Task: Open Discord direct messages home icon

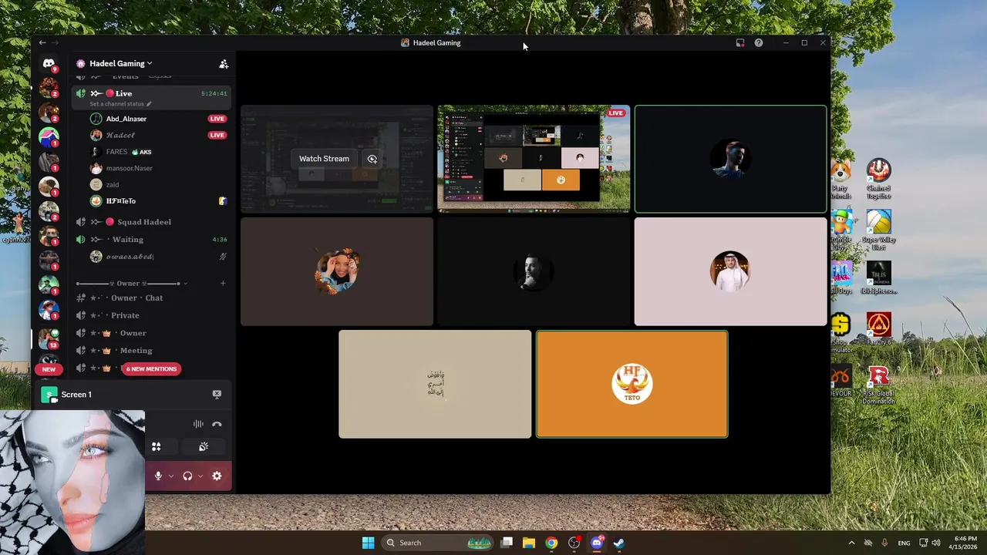Action: [49, 63]
